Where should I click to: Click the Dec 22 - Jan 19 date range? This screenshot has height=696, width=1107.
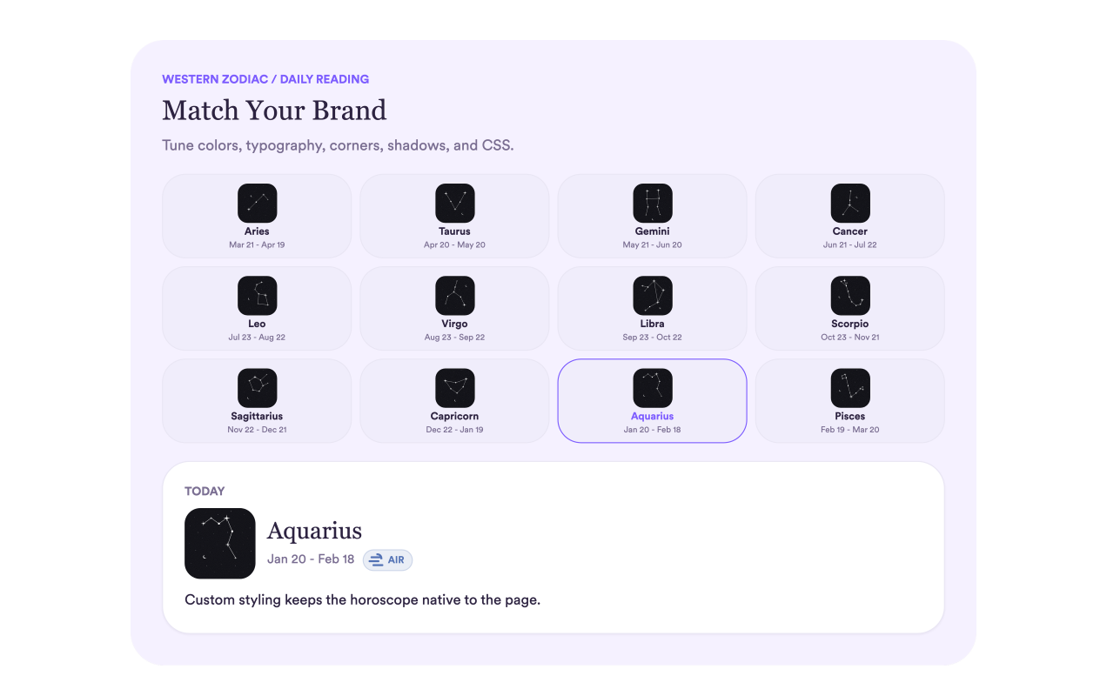click(454, 430)
